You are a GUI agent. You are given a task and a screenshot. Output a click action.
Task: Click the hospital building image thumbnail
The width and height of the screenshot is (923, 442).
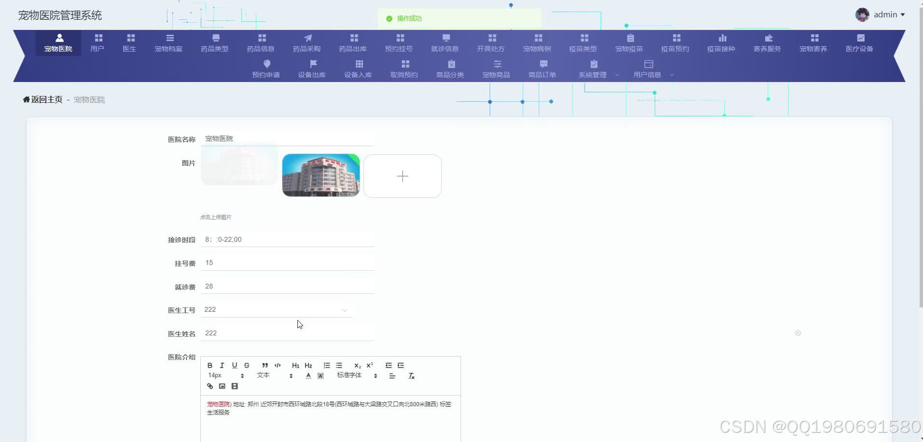[321, 175]
